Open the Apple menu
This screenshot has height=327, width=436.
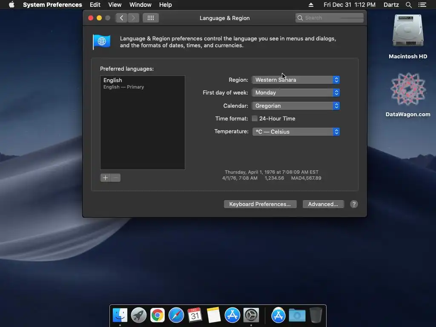pos(11,5)
